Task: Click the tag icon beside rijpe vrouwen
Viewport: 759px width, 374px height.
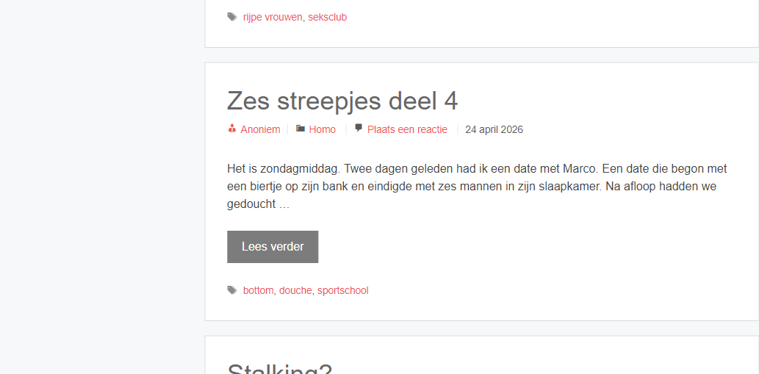Action: tap(232, 17)
